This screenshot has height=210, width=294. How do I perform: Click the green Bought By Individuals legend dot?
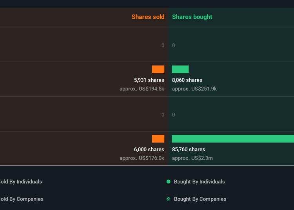pos(169,181)
